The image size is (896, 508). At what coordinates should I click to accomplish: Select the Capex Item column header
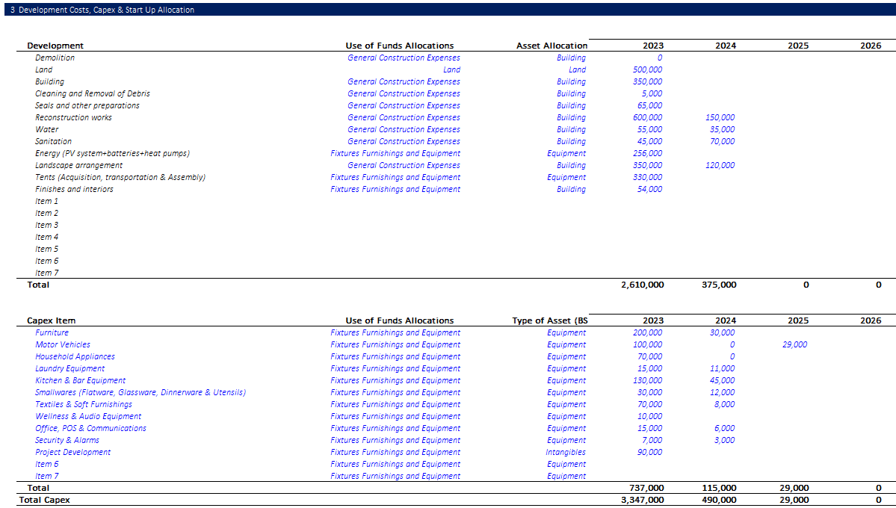click(51, 320)
